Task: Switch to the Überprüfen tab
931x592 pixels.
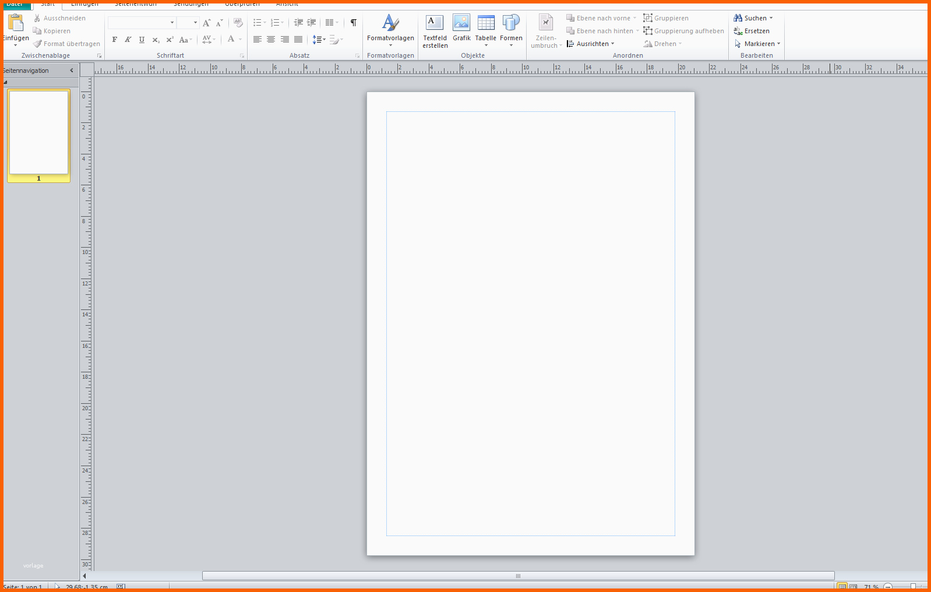Action: coord(242,4)
